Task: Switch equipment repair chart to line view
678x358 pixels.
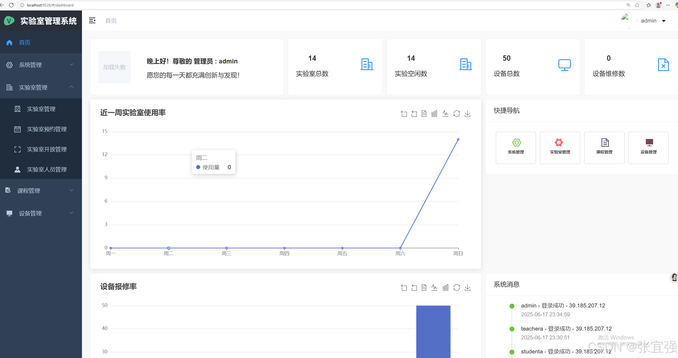Action: pyautogui.click(x=434, y=288)
